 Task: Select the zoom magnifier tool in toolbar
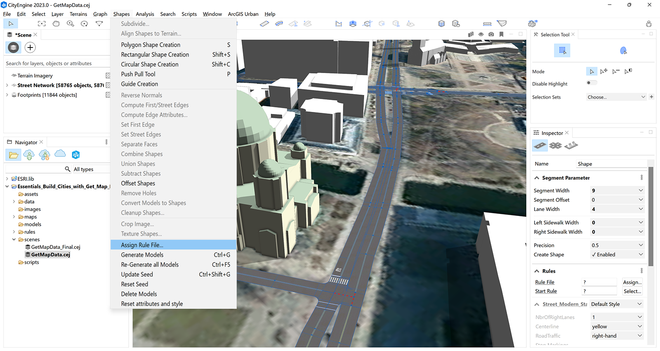tap(71, 24)
